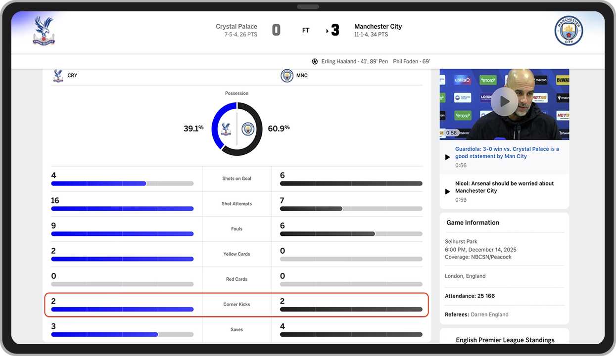Click the small CRY team logo
The height and width of the screenshot is (356, 616).
tap(58, 76)
